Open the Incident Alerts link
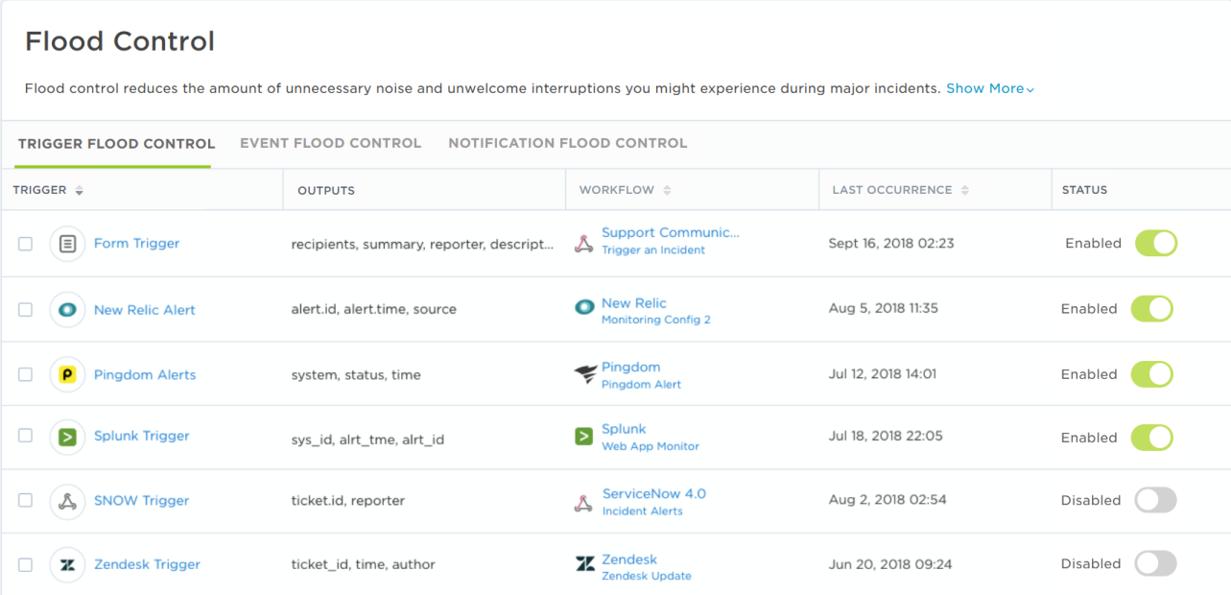 pos(642,512)
